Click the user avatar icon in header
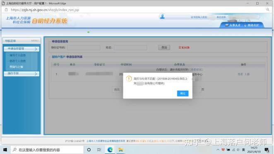This screenshot has height=154, width=274. point(162,17)
